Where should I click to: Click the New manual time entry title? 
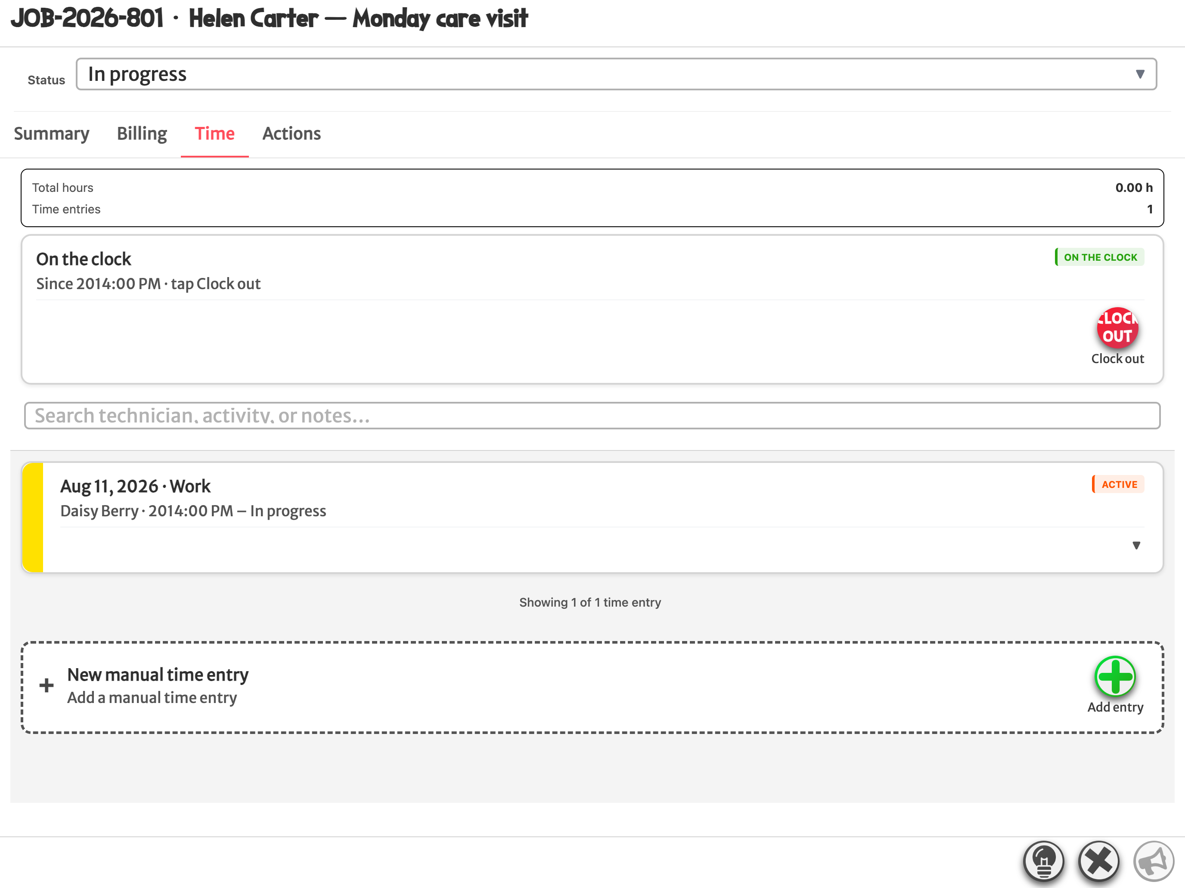tap(158, 675)
